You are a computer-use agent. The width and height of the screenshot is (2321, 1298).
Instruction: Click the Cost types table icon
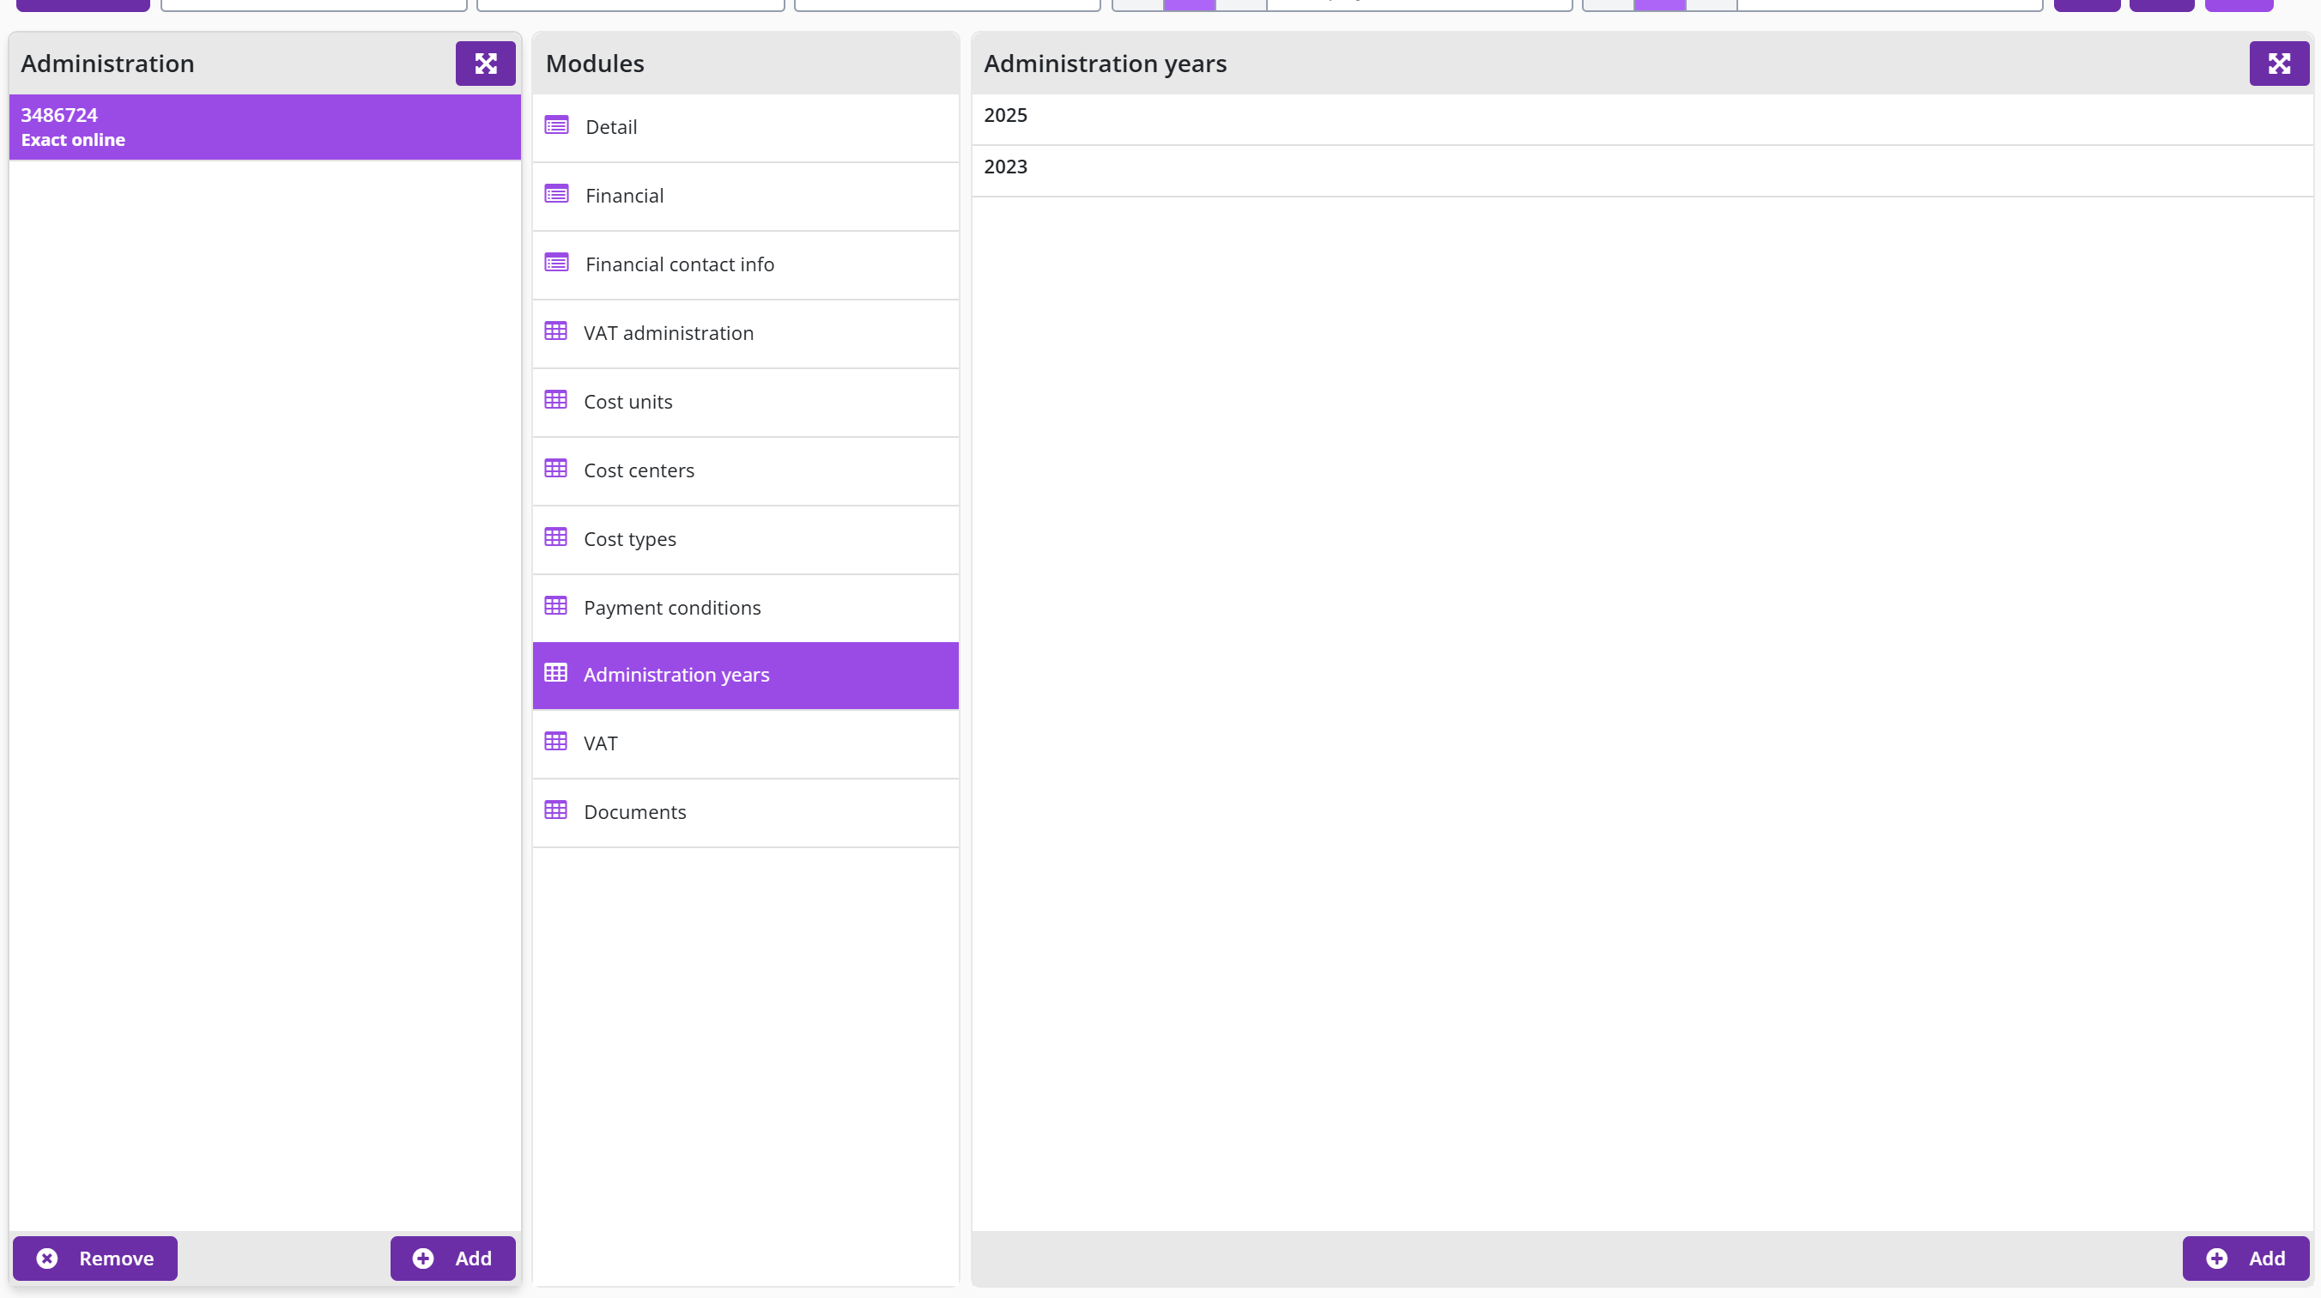pyautogui.click(x=555, y=537)
